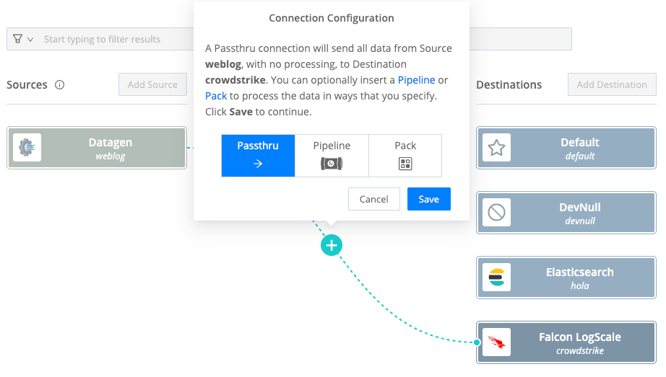This screenshot has width=666, height=377.
Task: Open the Pack link in the description
Action: [x=216, y=96]
